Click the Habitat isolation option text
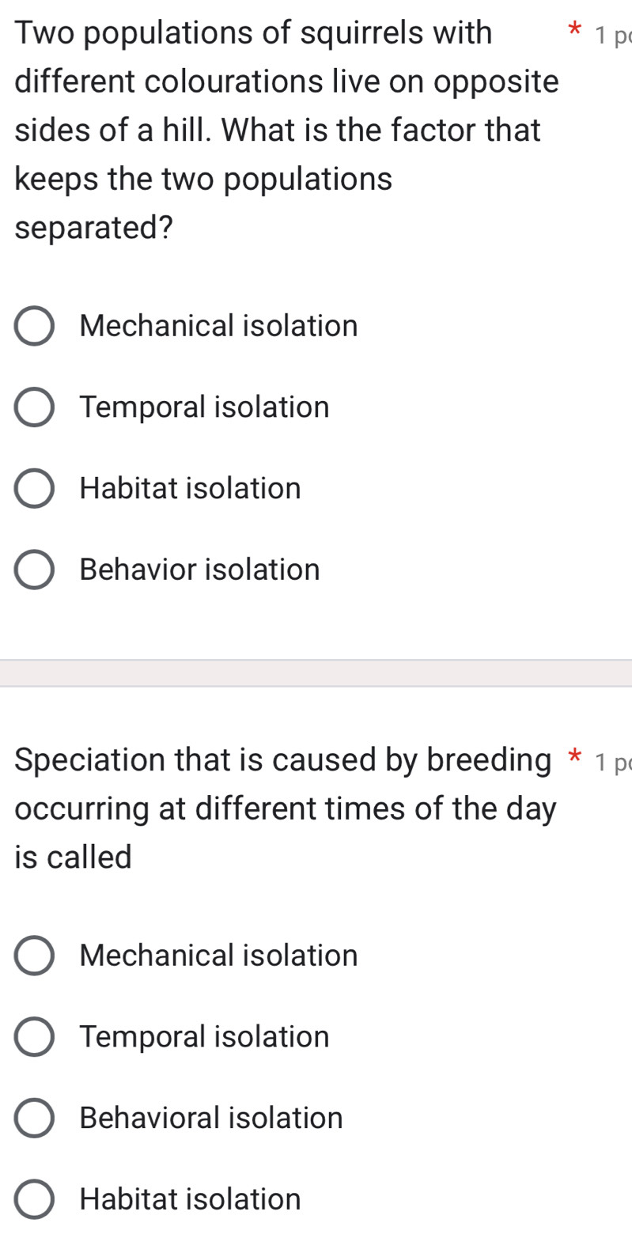Viewport: 632px width, 1238px height. tap(190, 489)
